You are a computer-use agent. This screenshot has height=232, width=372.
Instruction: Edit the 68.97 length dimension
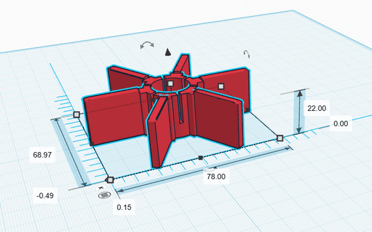pyautogui.click(x=42, y=155)
